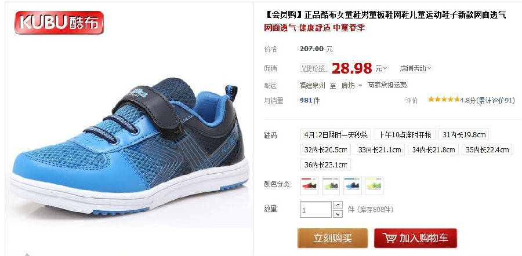The image size is (522, 256).
Task: Click the 加入购物车 add to cart button
Action: 415,238
